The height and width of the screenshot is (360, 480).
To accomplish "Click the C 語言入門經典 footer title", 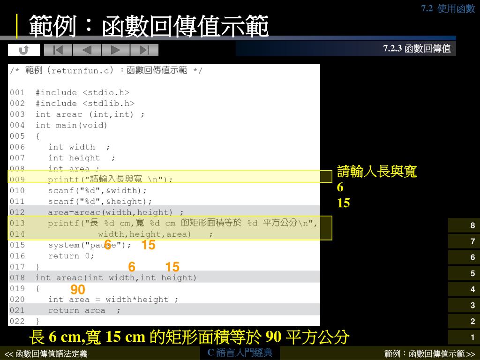I will point(240,352).
